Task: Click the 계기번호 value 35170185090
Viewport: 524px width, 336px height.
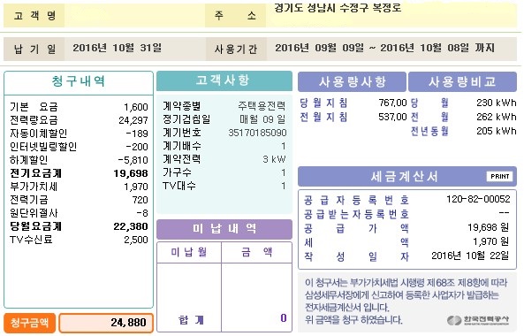Action: pos(257,133)
